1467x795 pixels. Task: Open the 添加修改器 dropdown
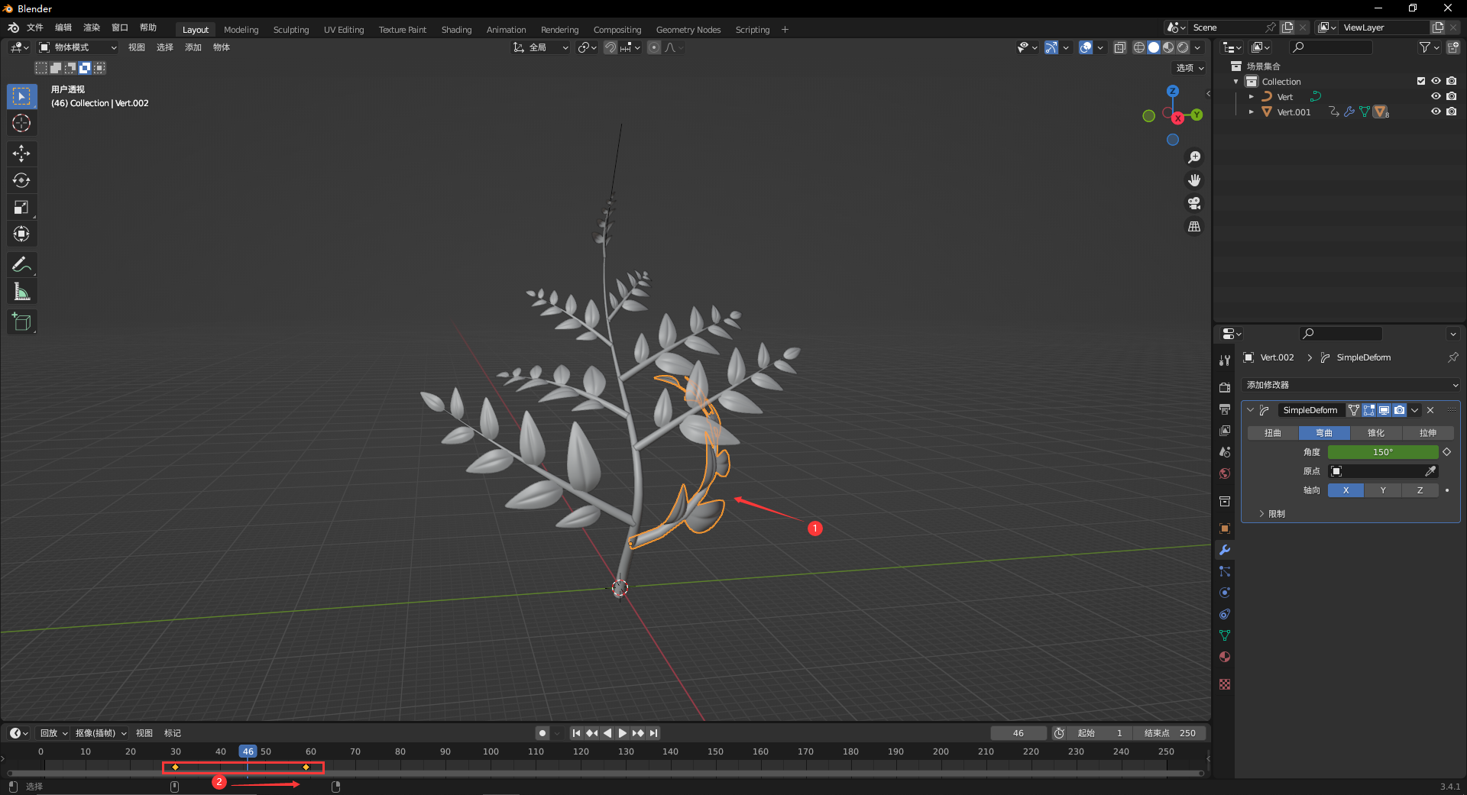click(1351, 385)
